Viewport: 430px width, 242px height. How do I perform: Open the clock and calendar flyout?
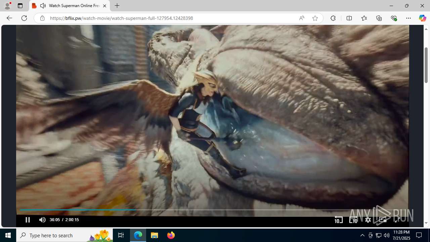pyautogui.click(x=401, y=235)
